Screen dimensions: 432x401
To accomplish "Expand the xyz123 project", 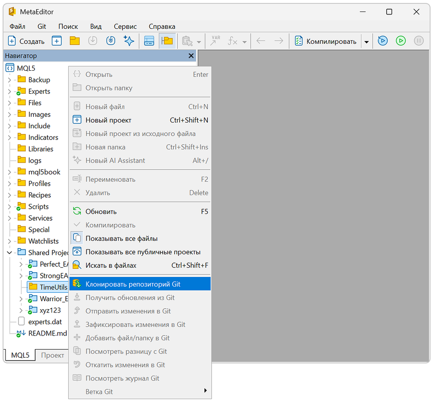I will [x=21, y=311].
